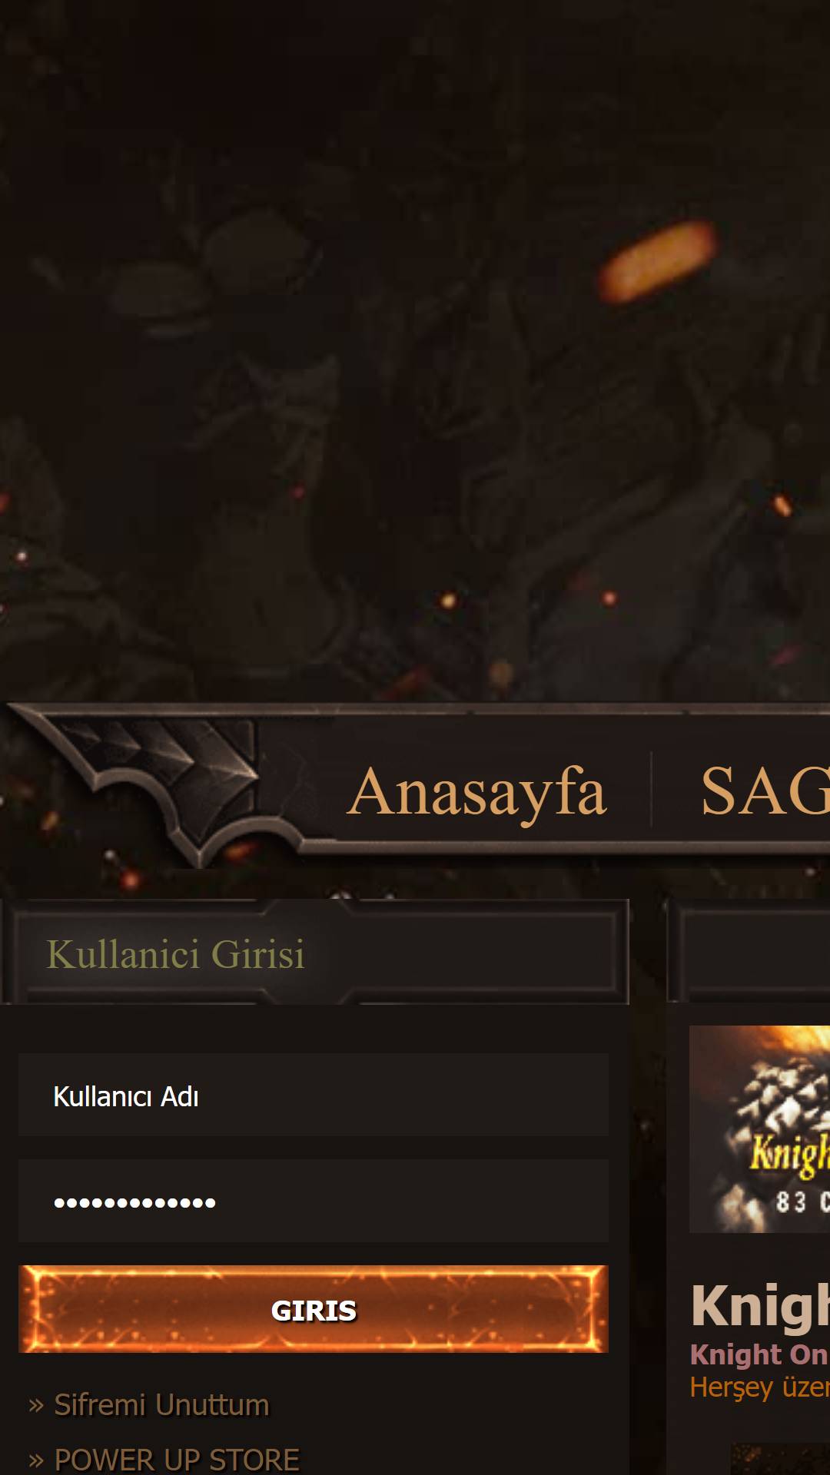
Task: Click the large glowing orange ember in banner
Action: [x=658, y=261]
